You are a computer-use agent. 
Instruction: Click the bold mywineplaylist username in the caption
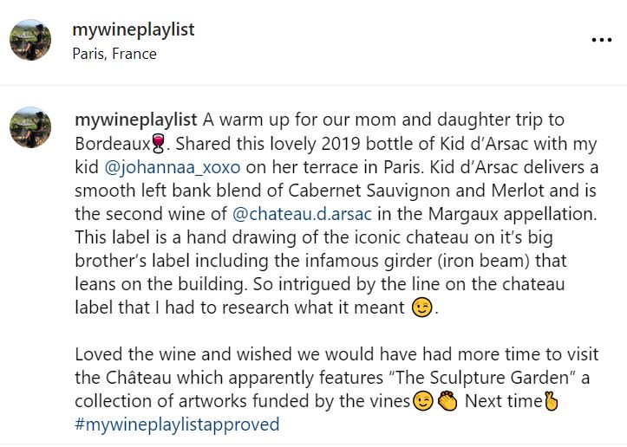click(137, 119)
